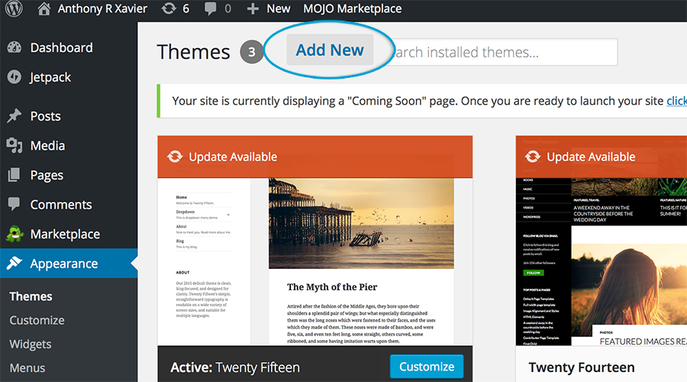Click the updates refresh icon in the admin bar
This screenshot has height=382, width=687.
pyautogui.click(x=169, y=8)
